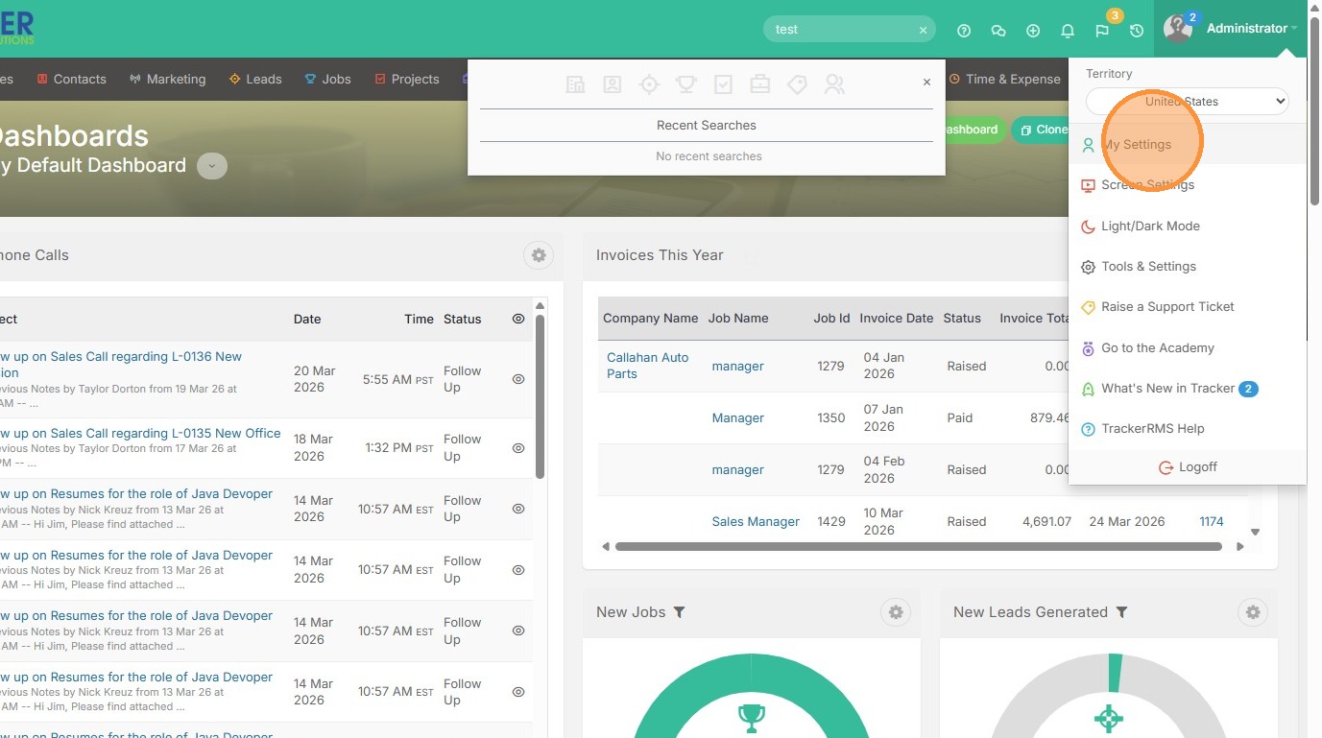Open the chat messages icon in top bar
The width and height of the screenshot is (1322, 738).
[998, 31]
